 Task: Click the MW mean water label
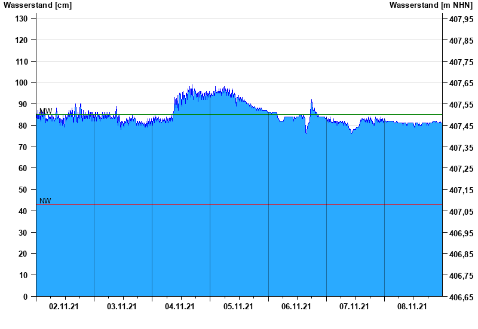(x=46, y=111)
